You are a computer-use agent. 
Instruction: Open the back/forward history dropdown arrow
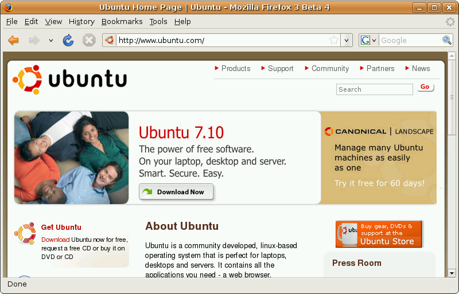point(51,40)
